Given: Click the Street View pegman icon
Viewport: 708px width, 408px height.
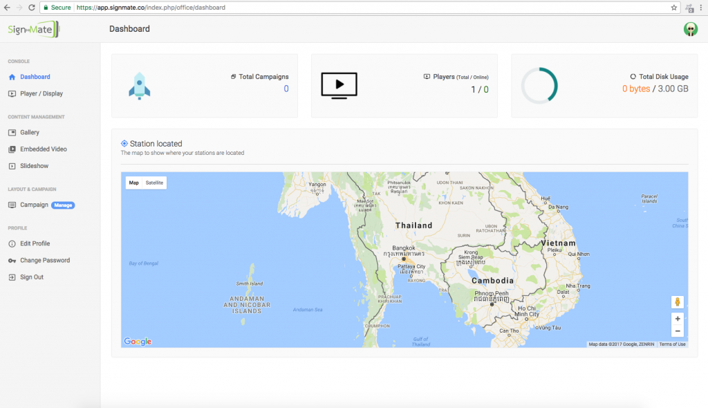Looking at the screenshot, I should 678,302.
